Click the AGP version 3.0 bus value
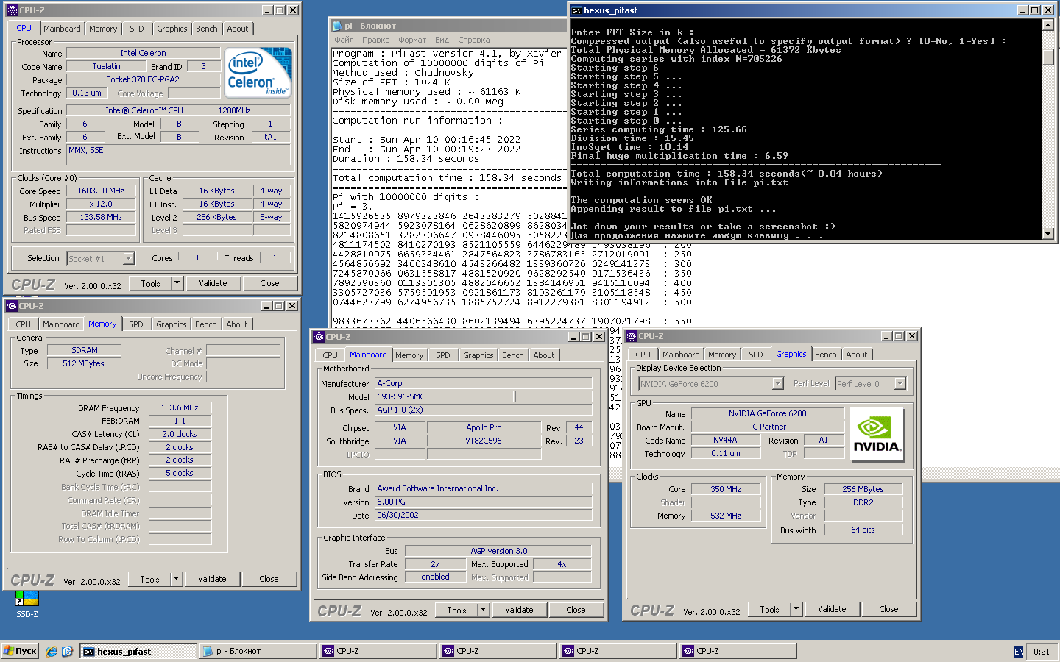Screen dimensions: 1060x662 tap(498, 551)
